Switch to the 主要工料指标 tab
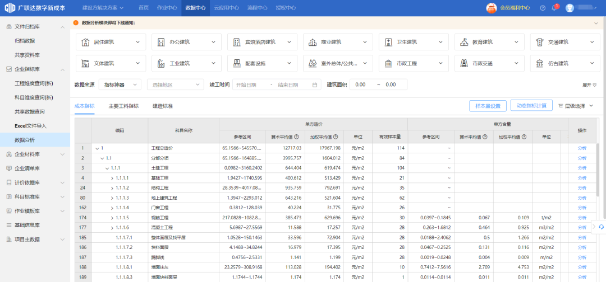Viewport: 606px width, 282px height. [123, 106]
